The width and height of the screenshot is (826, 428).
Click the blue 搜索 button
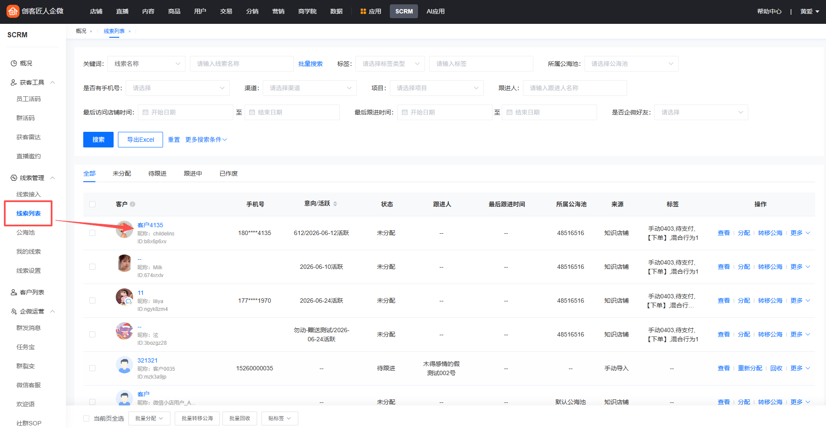[x=98, y=140]
